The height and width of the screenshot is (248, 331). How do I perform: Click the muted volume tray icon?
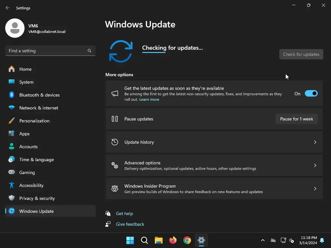(292, 240)
